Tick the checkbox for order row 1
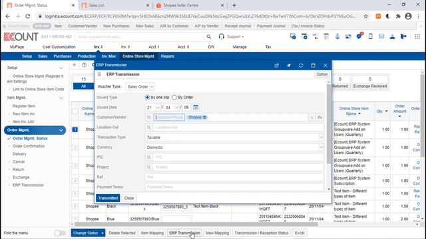 click(x=75, y=129)
